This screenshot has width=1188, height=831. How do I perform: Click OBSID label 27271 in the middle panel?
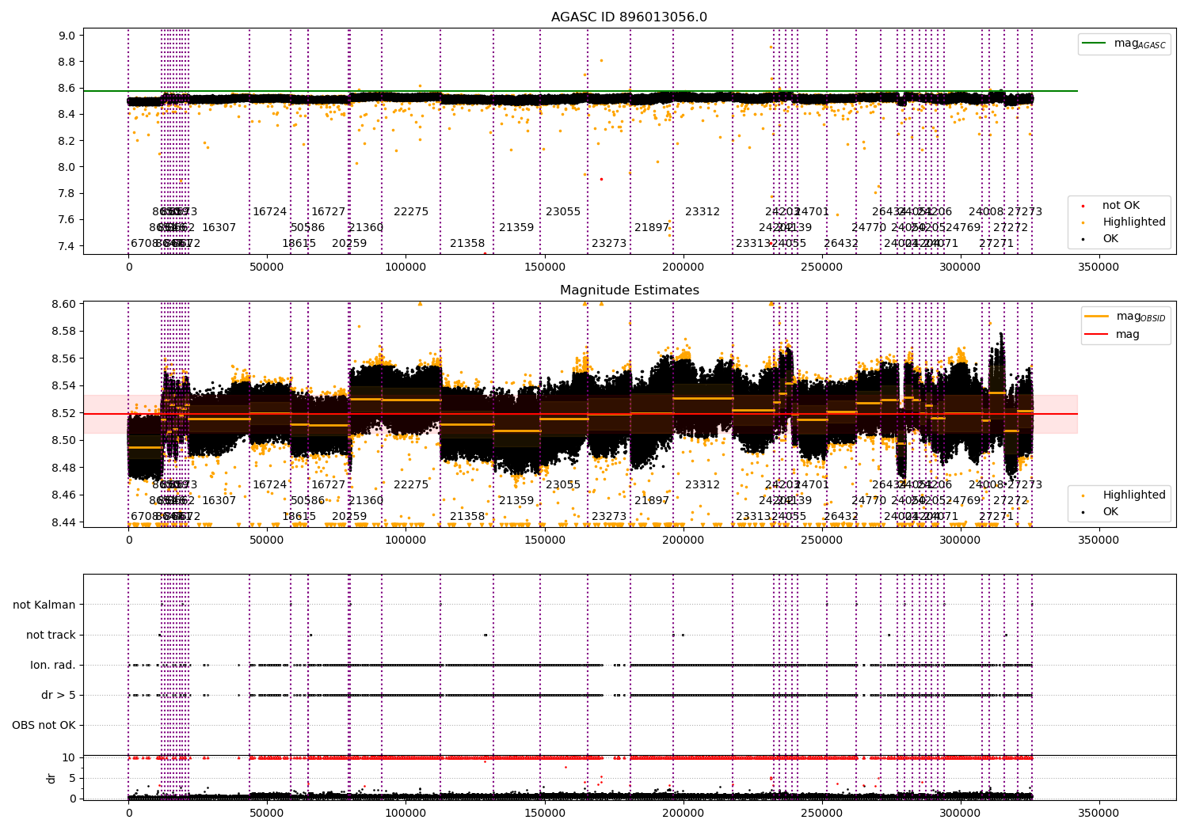click(x=996, y=517)
